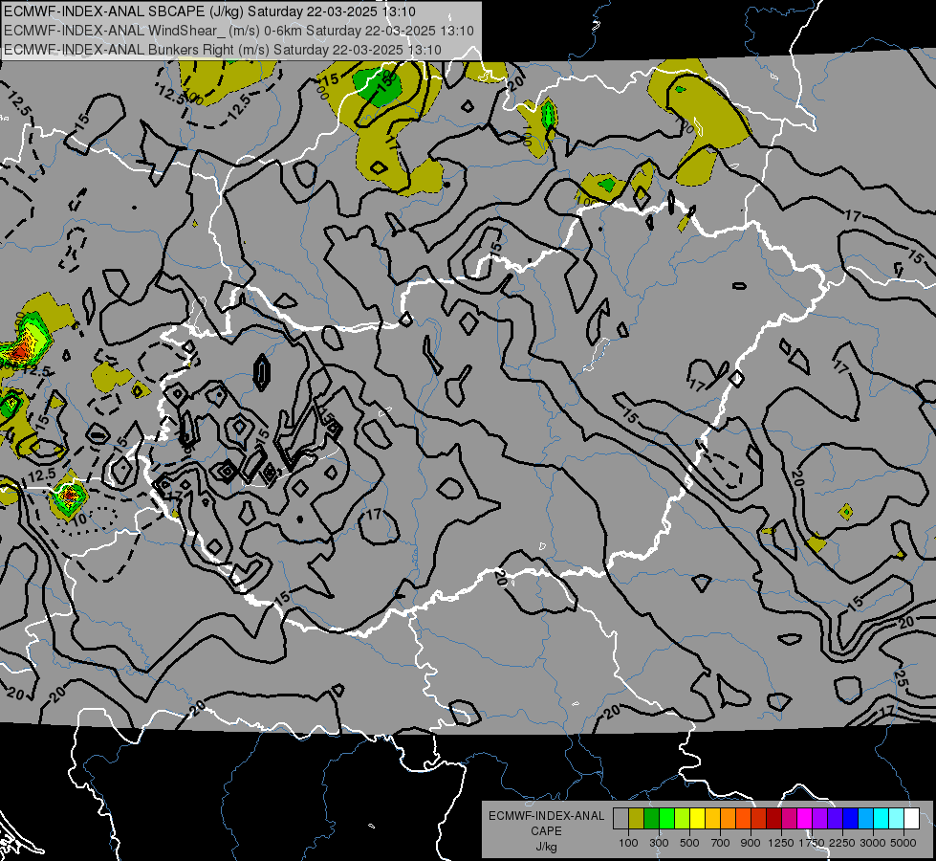Click the legend value 2250

[x=842, y=843]
